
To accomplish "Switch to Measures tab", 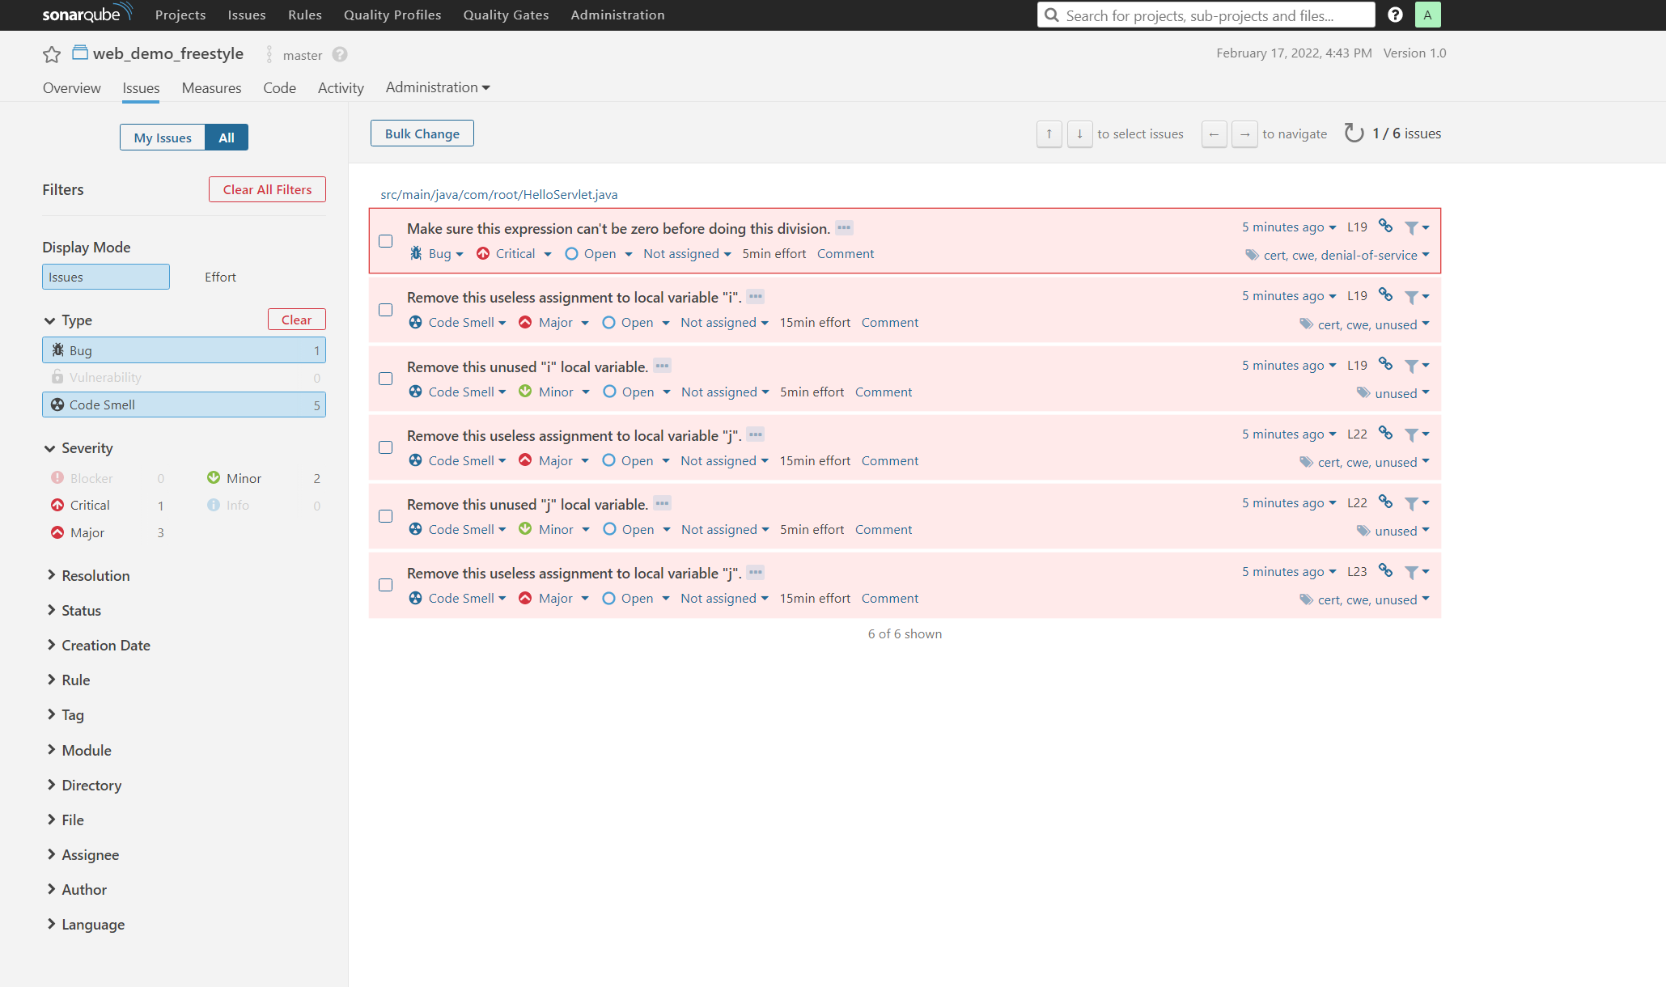I will (x=211, y=87).
